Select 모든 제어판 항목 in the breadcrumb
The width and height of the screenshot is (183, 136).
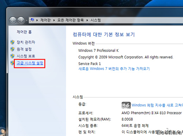(71, 20)
